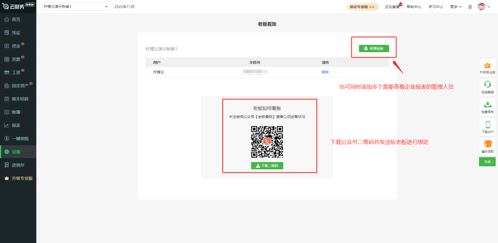The image size is (498, 243).
Task: Click the 用户 column header
Action: click(x=157, y=62)
